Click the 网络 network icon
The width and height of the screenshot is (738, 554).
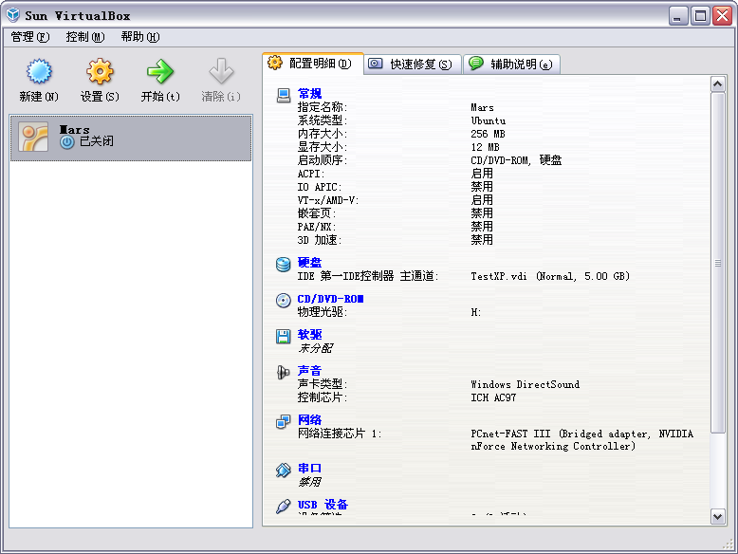click(x=283, y=421)
